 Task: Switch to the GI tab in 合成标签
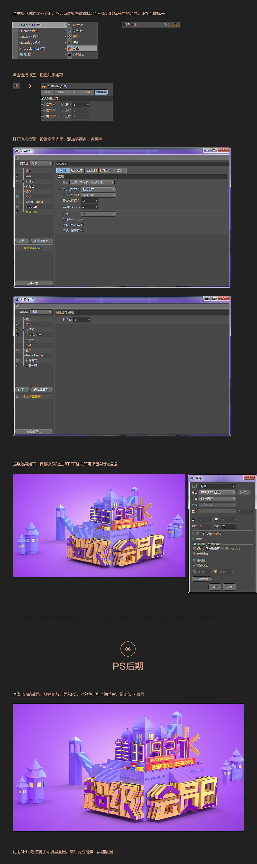click(x=74, y=92)
